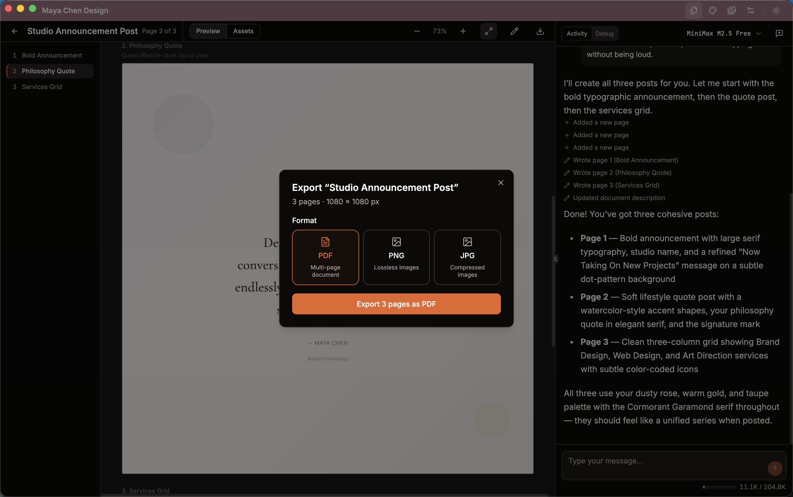Click the send message arrow button
The width and height of the screenshot is (793, 497).
(775, 468)
